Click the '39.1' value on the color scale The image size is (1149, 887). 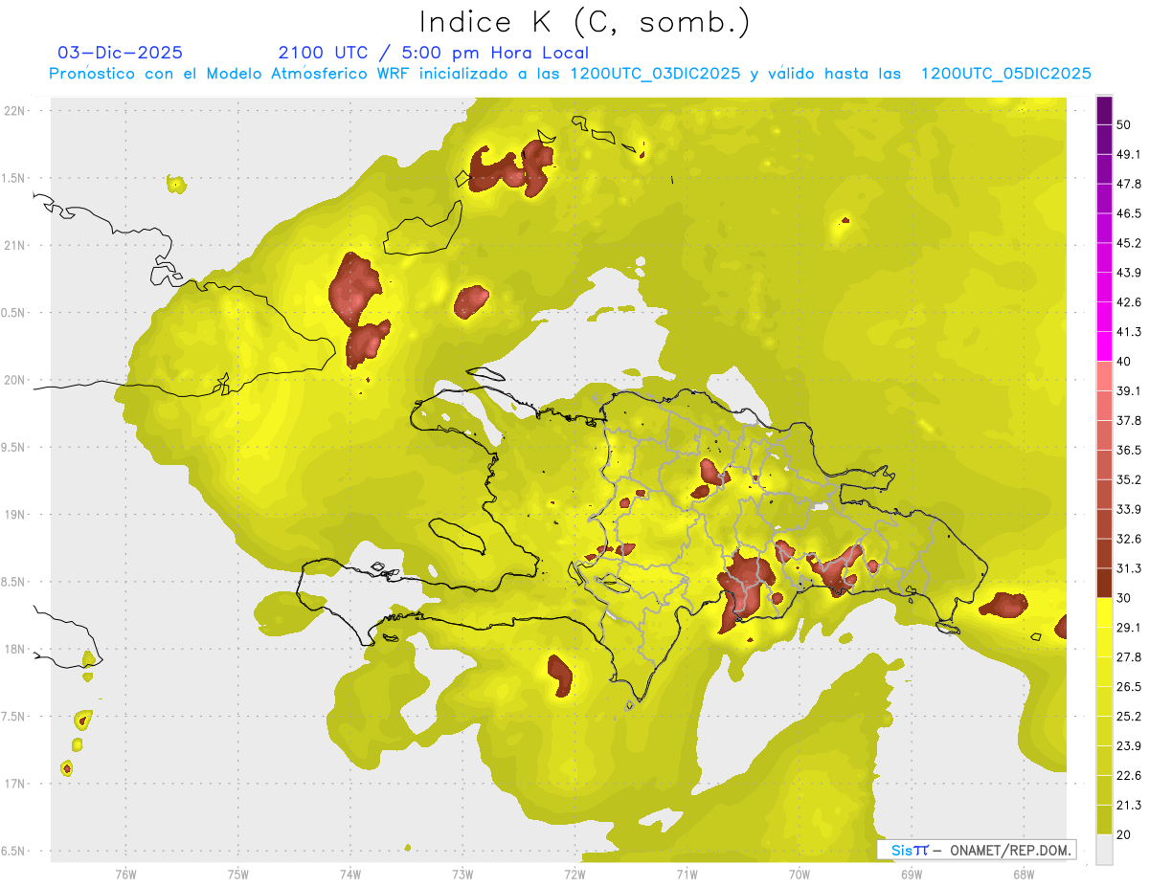[1128, 390]
